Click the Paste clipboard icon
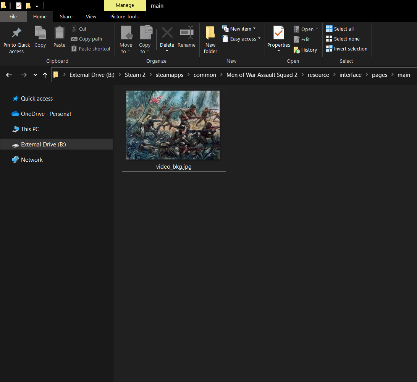417x382 pixels. (x=59, y=33)
